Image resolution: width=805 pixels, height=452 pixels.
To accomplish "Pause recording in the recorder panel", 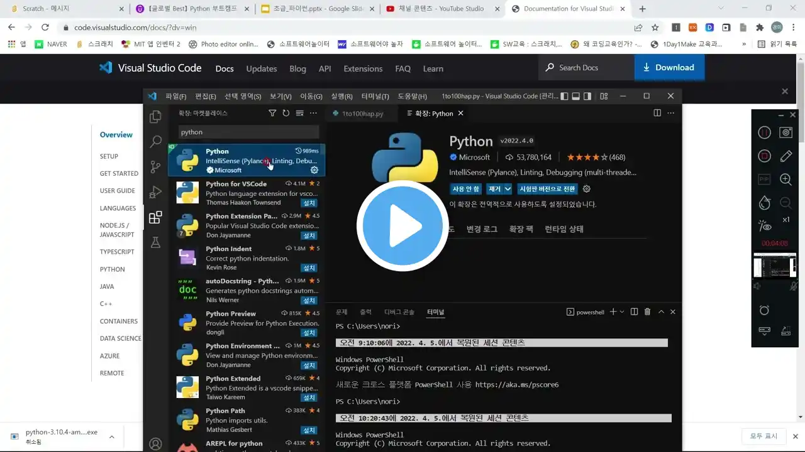I will 764,132.
